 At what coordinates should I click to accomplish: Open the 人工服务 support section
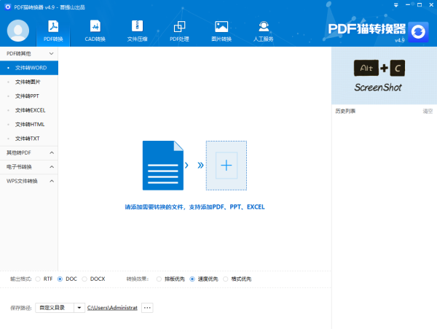[x=264, y=31]
